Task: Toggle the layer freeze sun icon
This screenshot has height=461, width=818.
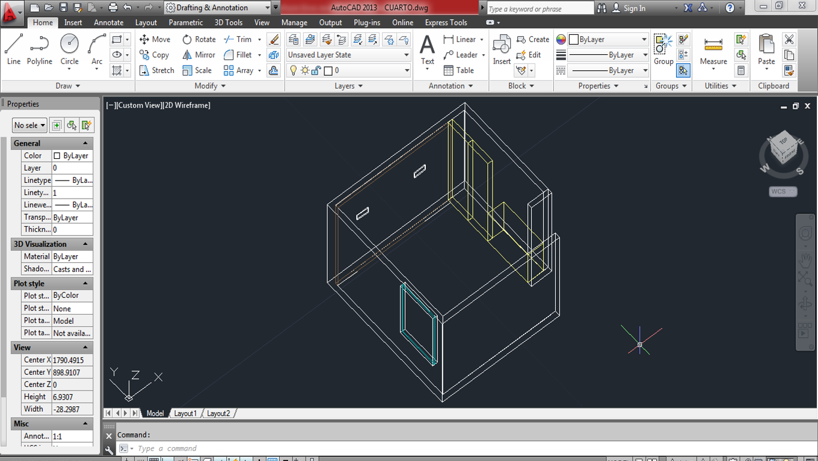Action: tap(305, 70)
